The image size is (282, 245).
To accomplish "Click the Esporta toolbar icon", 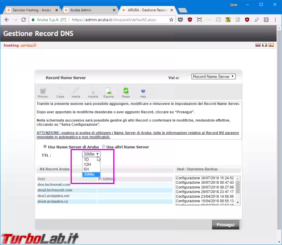I will [109, 92].
